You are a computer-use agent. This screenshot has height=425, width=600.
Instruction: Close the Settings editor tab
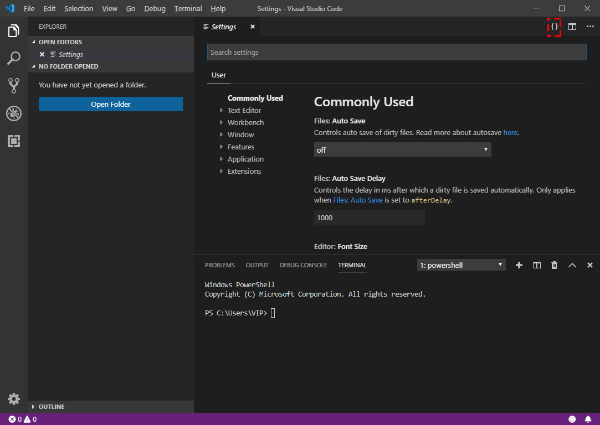click(253, 27)
